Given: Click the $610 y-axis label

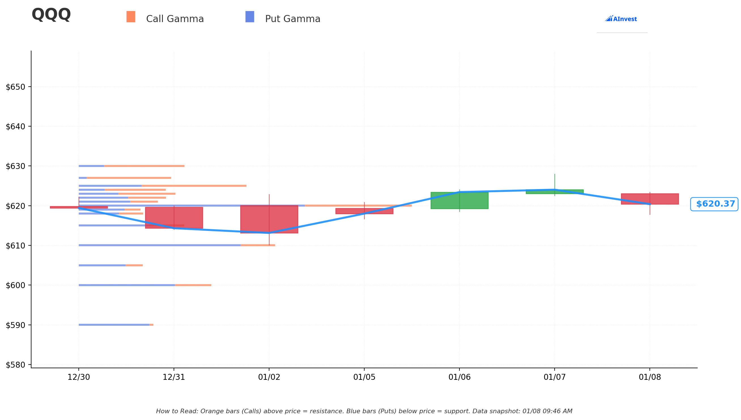Looking at the screenshot, I should pyautogui.click(x=15, y=245).
